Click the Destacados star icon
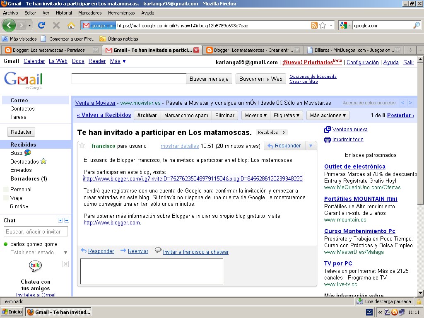 click(43, 161)
